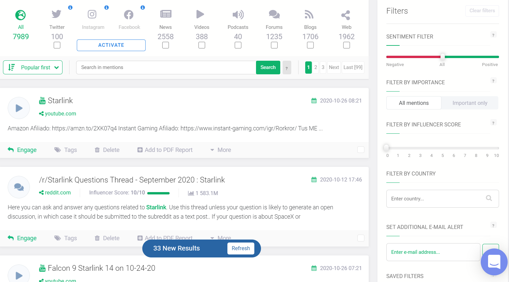Focus the Enter e-mail address field

[433, 252]
